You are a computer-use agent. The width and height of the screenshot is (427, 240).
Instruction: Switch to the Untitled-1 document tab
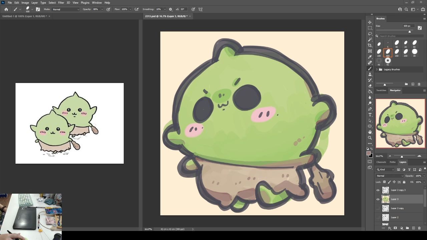[24, 16]
